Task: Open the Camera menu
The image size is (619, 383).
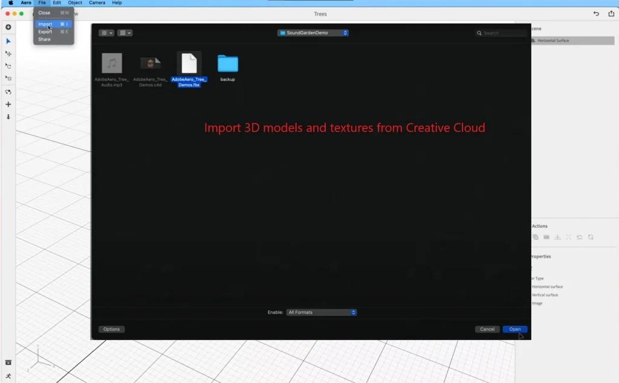Action: (x=97, y=3)
